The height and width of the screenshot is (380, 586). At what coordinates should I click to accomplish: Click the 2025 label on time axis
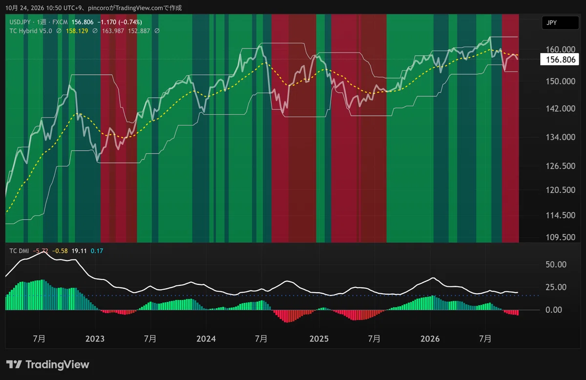pyautogui.click(x=319, y=339)
